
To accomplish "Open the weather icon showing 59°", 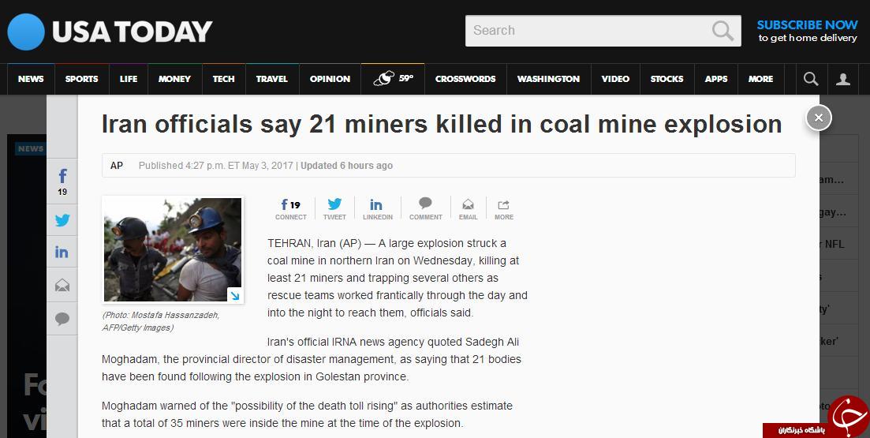I will [x=394, y=79].
